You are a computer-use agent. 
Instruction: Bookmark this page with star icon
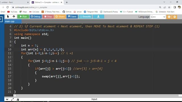tap(169, 7)
